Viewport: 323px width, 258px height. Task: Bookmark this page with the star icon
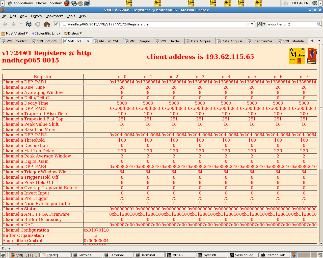[248, 24]
